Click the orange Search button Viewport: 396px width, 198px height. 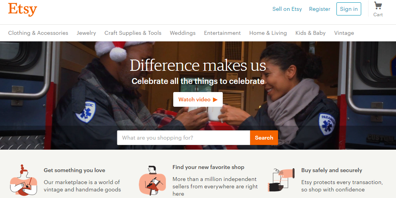[x=264, y=138]
